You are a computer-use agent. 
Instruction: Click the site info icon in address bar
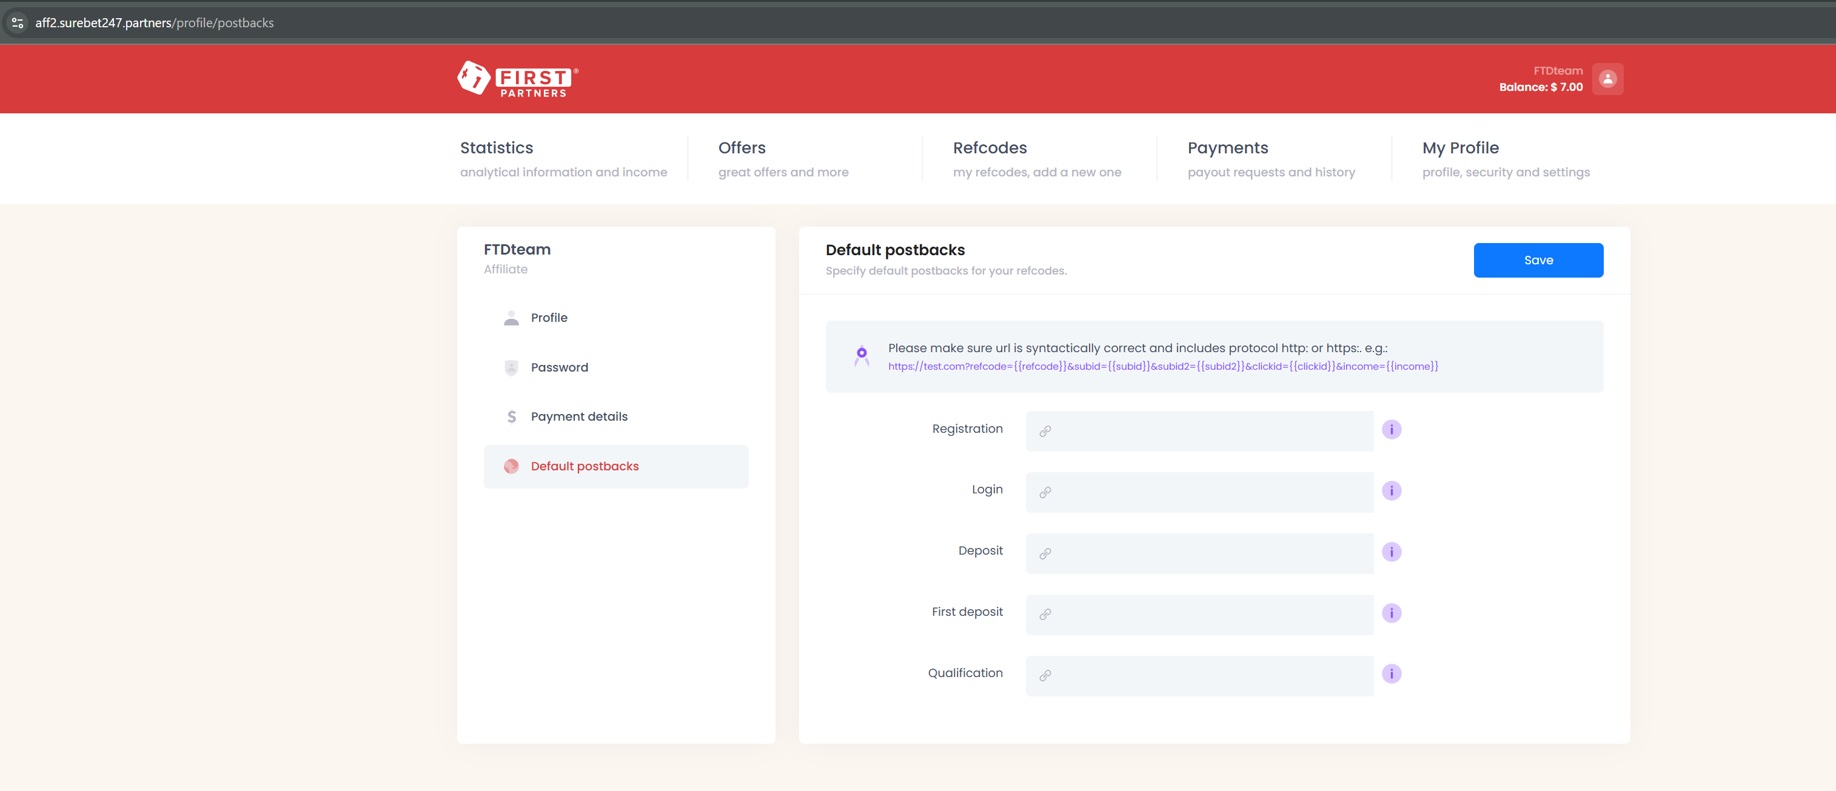point(18,23)
